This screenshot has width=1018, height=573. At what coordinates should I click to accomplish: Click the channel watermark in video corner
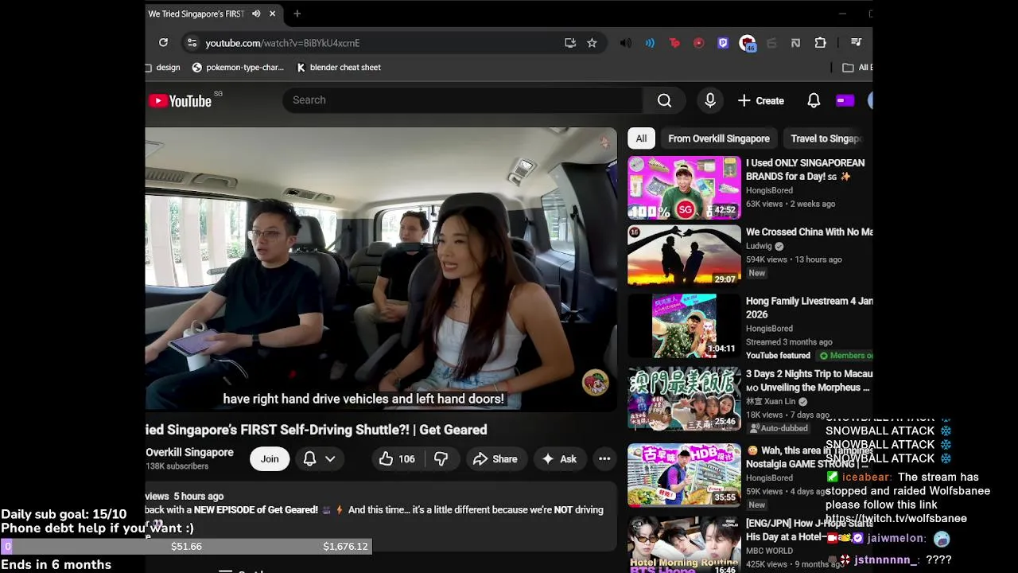595,383
